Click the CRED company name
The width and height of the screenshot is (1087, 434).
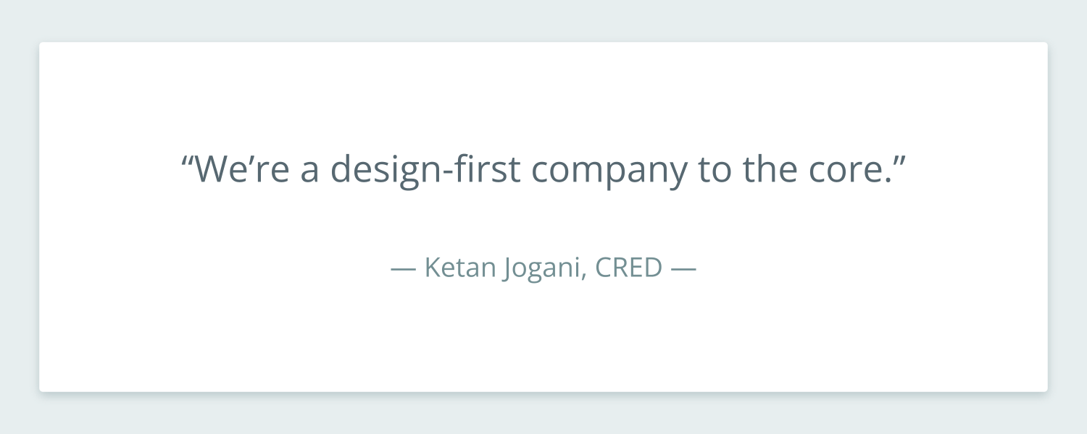point(629,268)
